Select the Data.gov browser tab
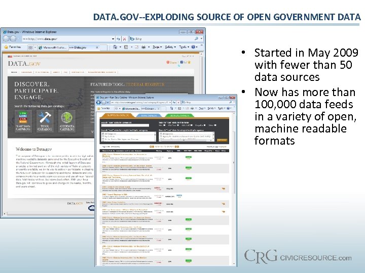365x273 pixels. (x=84, y=48)
